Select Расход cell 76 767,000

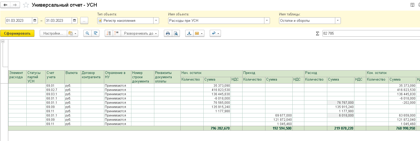pos(341,103)
